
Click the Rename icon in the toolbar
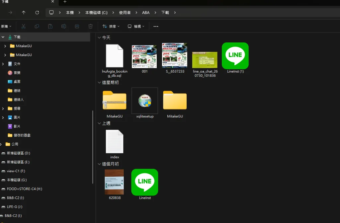point(63,26)
